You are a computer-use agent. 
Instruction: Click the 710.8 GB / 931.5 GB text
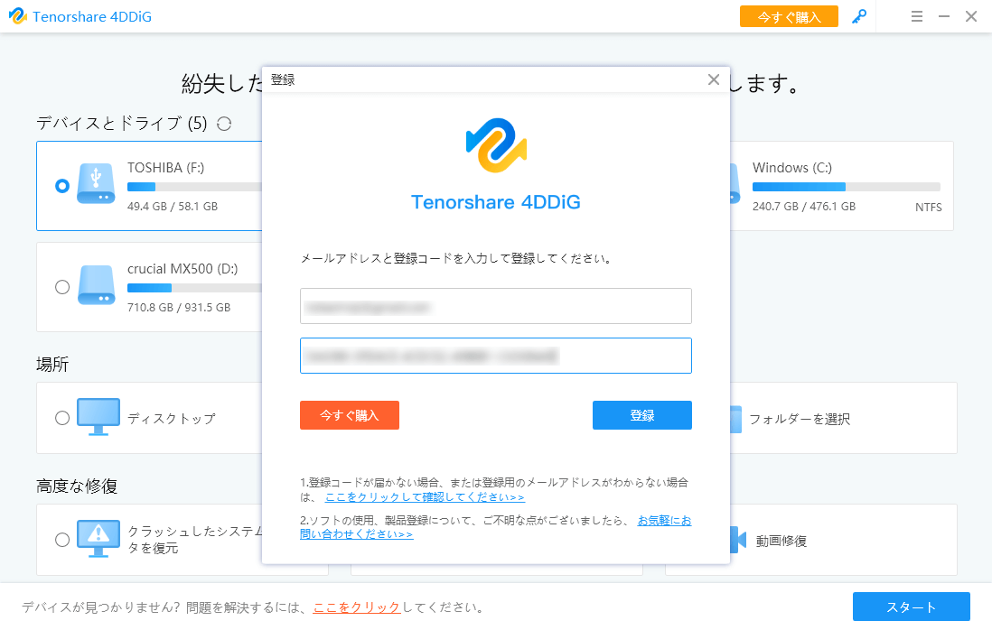(179, 307)
